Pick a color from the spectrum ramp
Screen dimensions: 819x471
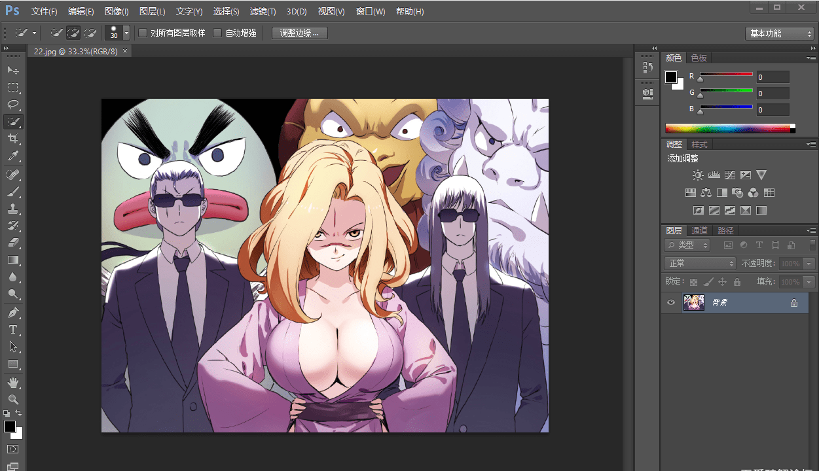click(730, 128)
